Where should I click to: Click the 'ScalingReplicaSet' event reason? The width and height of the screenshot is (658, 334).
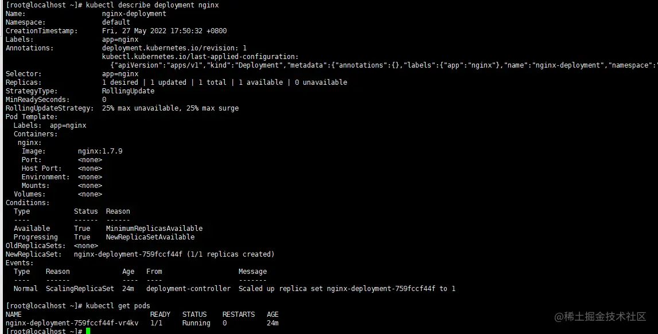tap(80, 289)
